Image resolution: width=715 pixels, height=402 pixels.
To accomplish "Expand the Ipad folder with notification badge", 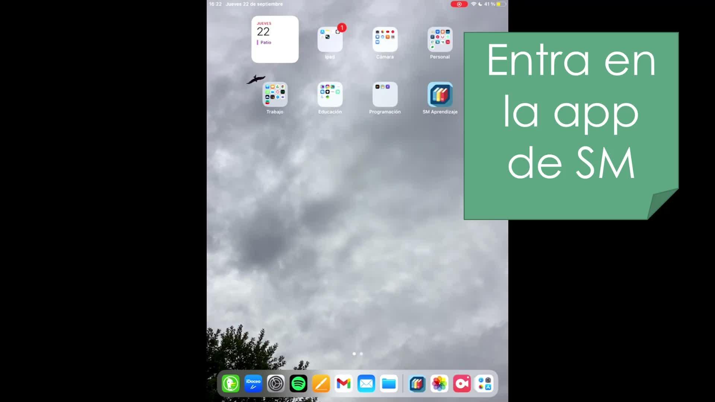I will point(330,39).
